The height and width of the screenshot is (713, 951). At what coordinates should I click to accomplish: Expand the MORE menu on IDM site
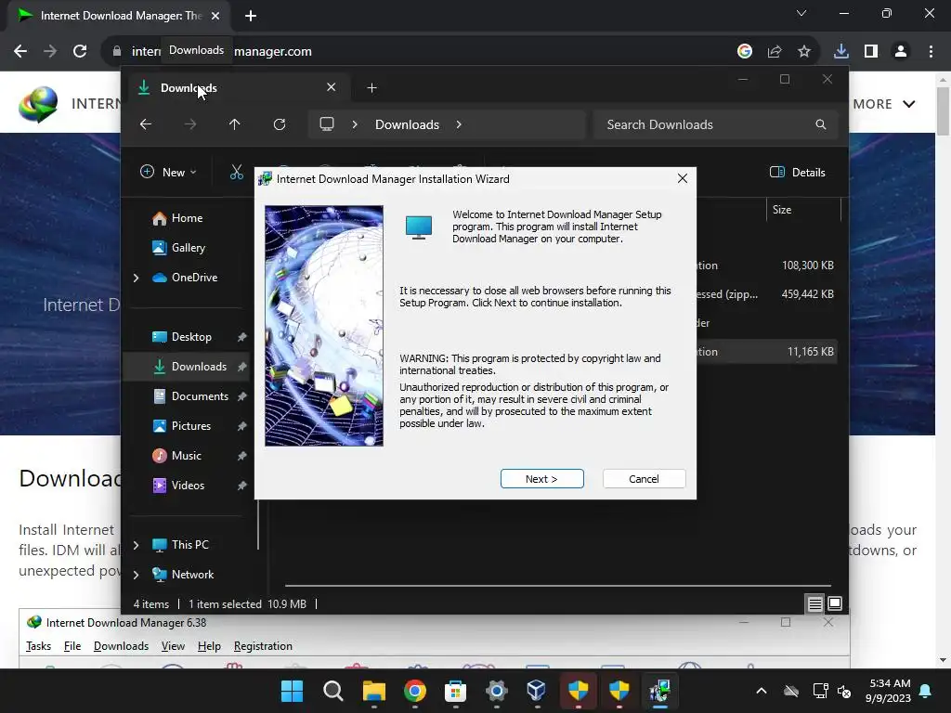tap(884, 104)
